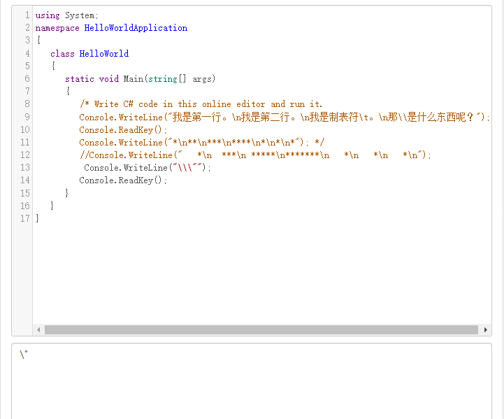Screen dimensions: 504x419
Task: Click the \" output text in result panel
Action: pos(24,355)
